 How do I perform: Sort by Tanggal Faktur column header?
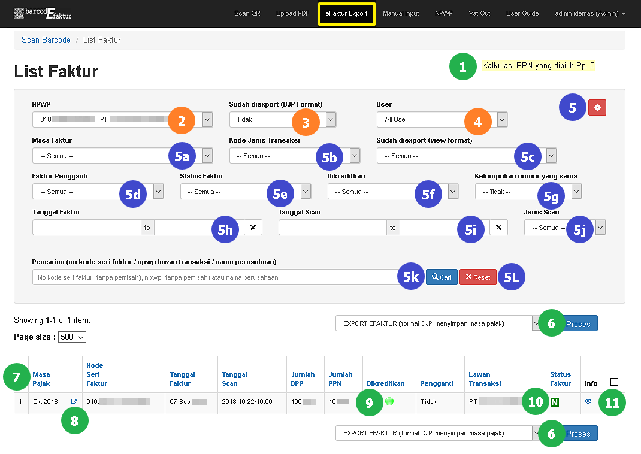[x=182, y=379]
